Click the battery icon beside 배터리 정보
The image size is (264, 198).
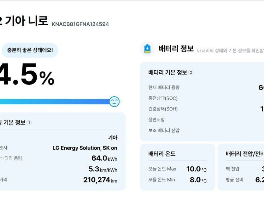[147, 49]
